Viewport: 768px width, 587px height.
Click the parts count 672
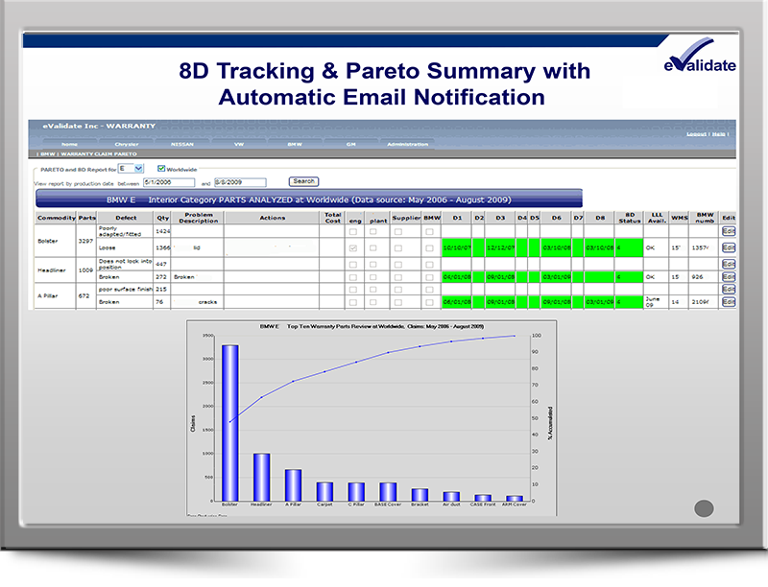click(84, 295)
